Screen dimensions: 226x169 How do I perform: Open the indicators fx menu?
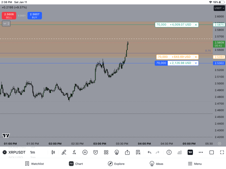[74, 152]
